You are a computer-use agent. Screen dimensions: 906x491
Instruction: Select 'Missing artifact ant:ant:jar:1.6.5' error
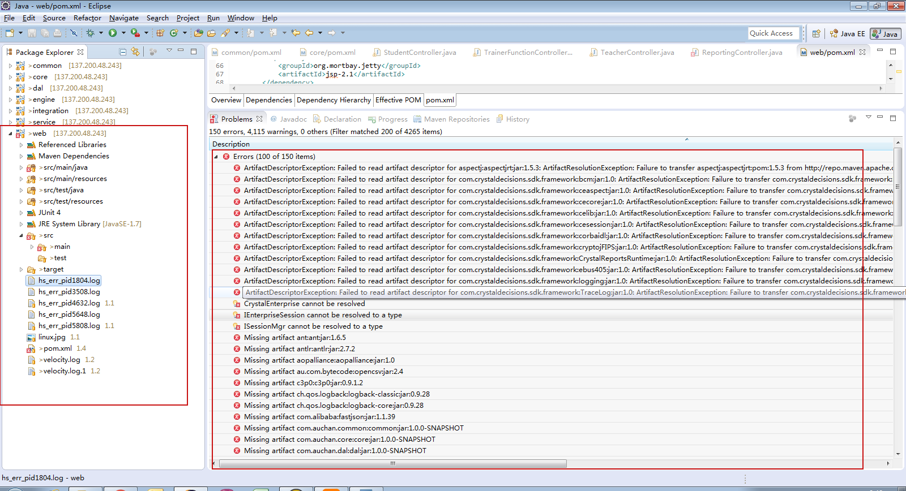click(x=294, y=338)
